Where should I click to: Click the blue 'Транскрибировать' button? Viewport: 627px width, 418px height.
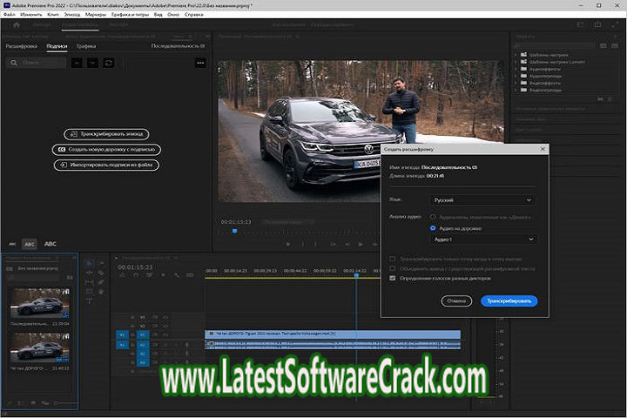coord(509,300)
